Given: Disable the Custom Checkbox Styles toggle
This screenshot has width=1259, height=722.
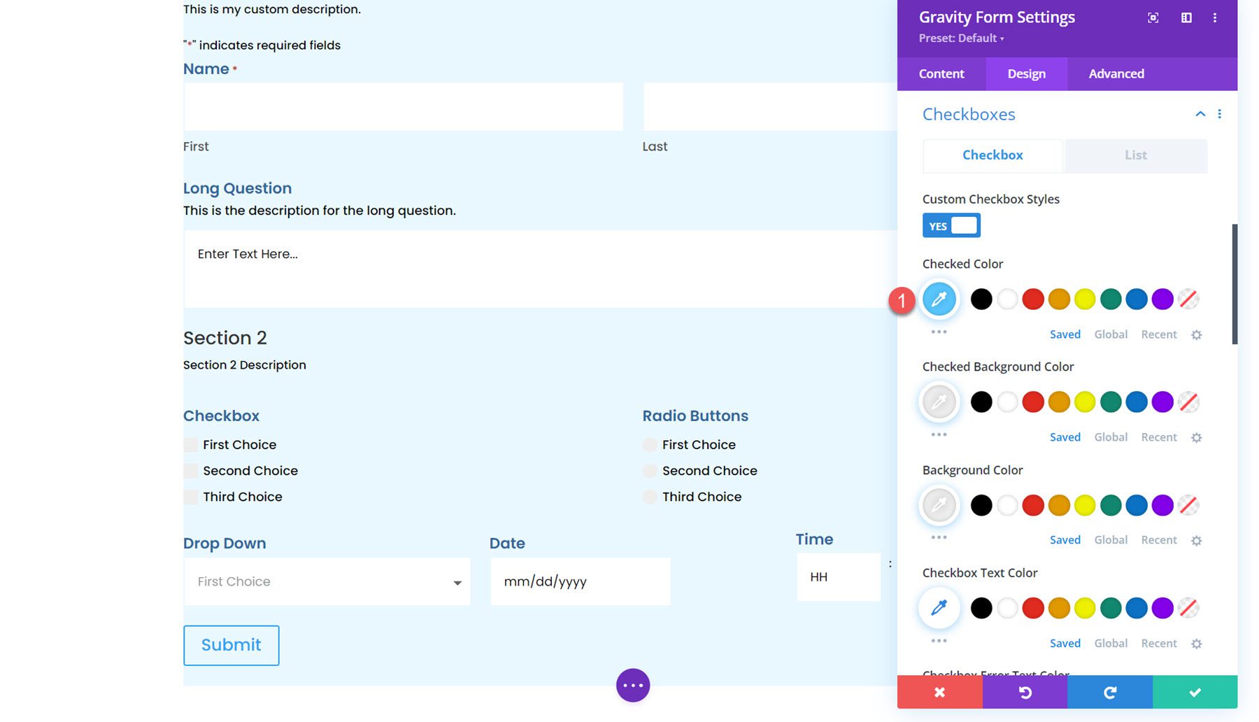Looking at the screenshot, I should click(951, 225).
